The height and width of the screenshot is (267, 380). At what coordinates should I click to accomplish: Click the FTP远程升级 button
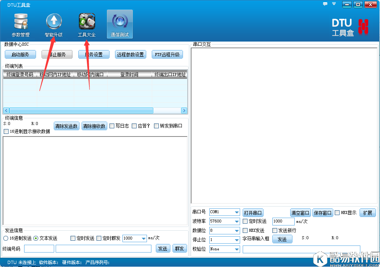tap(167, 54)
